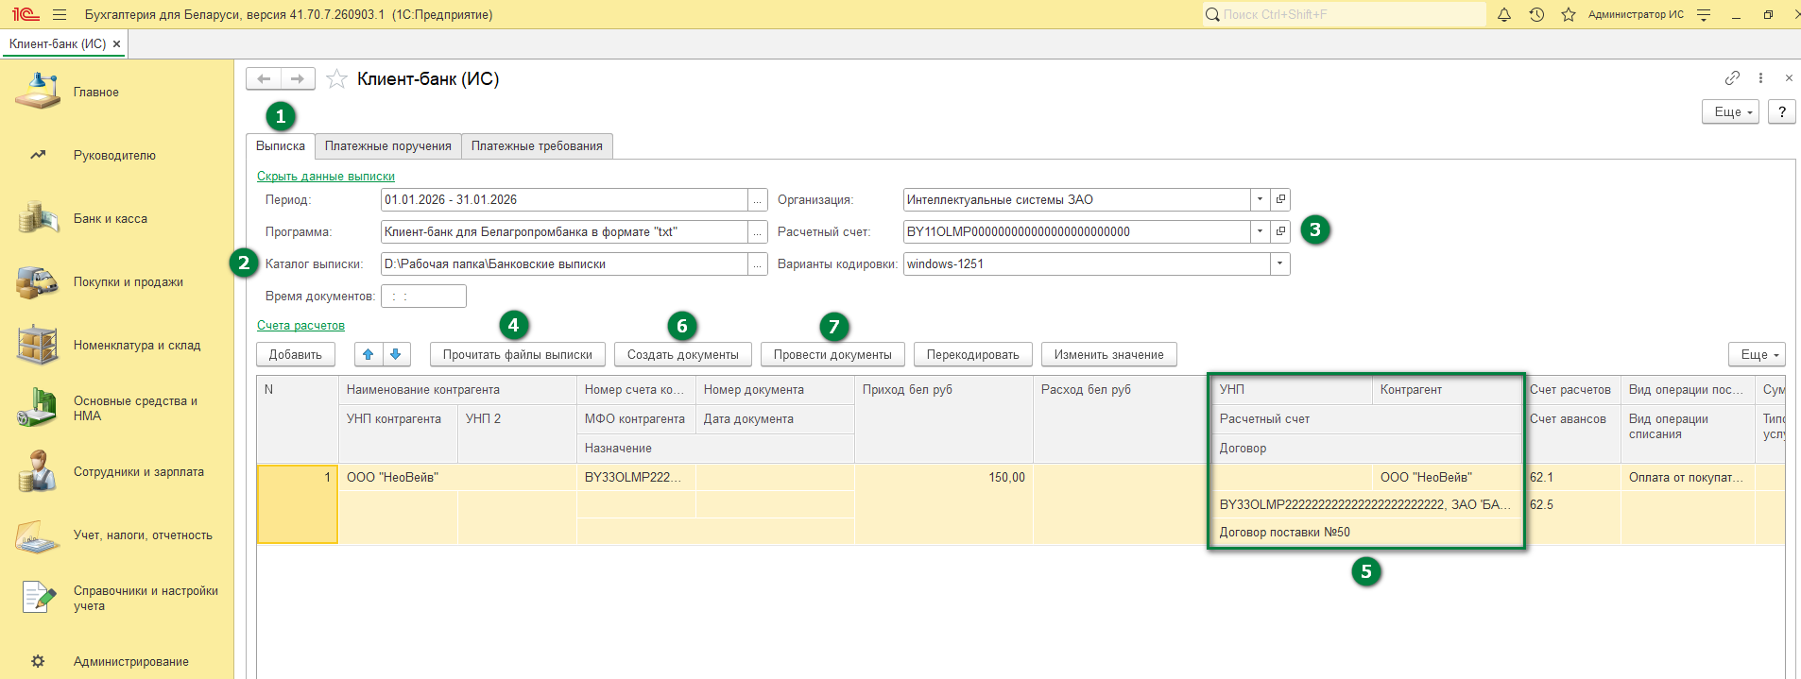
Task: Click Провести документы button
Action: (x=832, y=354)
